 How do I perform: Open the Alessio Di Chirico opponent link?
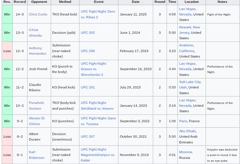37,121
